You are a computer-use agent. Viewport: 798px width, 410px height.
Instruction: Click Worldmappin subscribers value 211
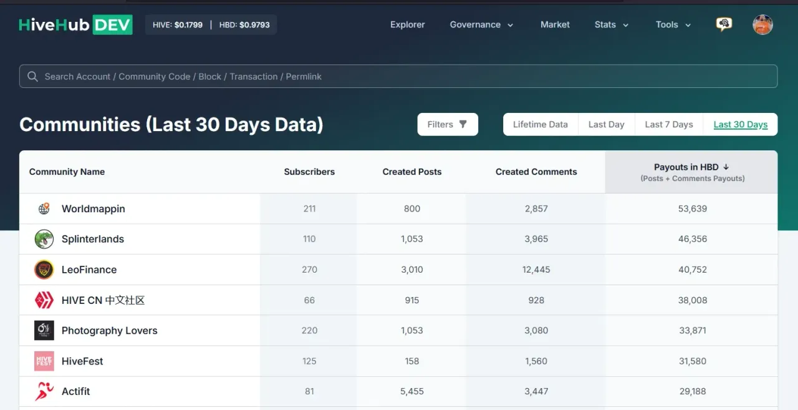click(309, 208)
